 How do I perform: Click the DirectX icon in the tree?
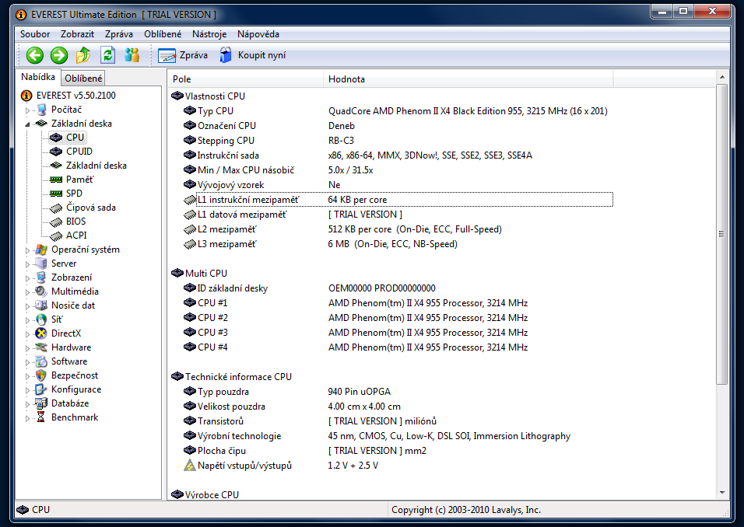(x=42, y=333)
